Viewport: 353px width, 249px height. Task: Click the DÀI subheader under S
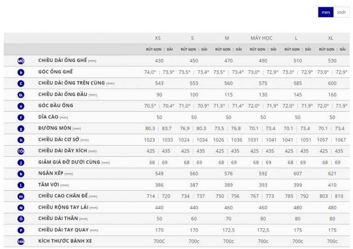204,49
